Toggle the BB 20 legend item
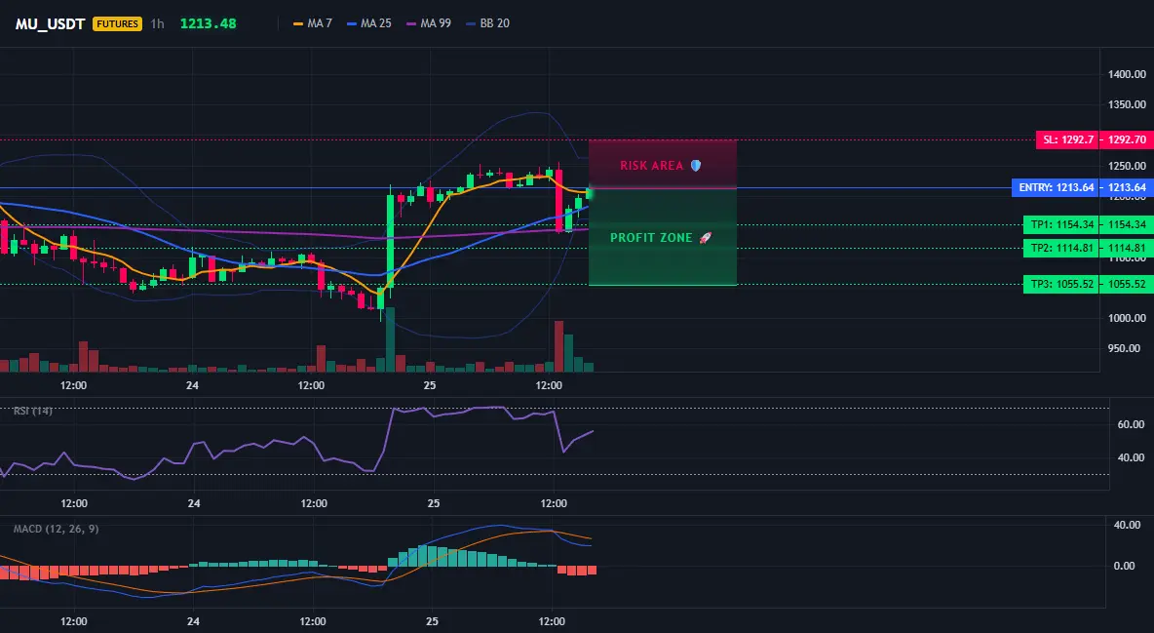The height and width of the screenshot is (633, 1154). pyautogui.click(x=487, y=23)
